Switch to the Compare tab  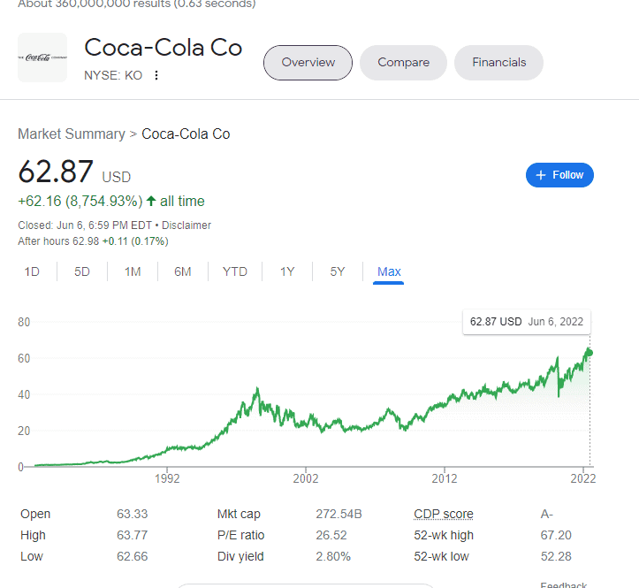(403, 63)
